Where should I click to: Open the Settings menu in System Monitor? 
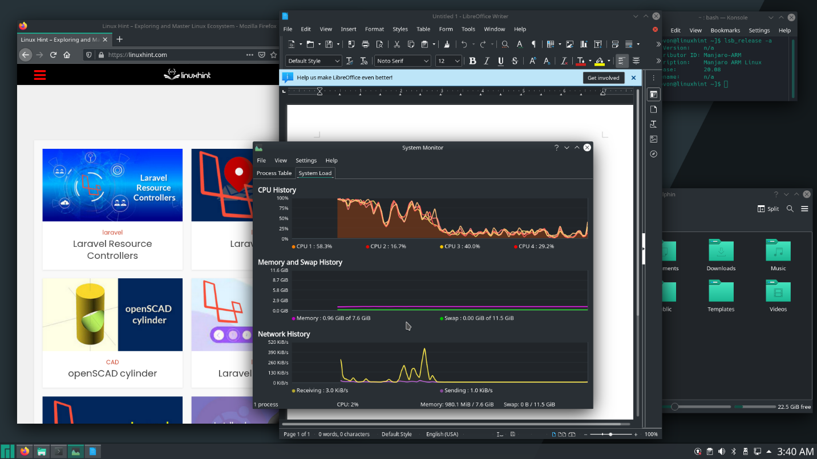(306, 161)
